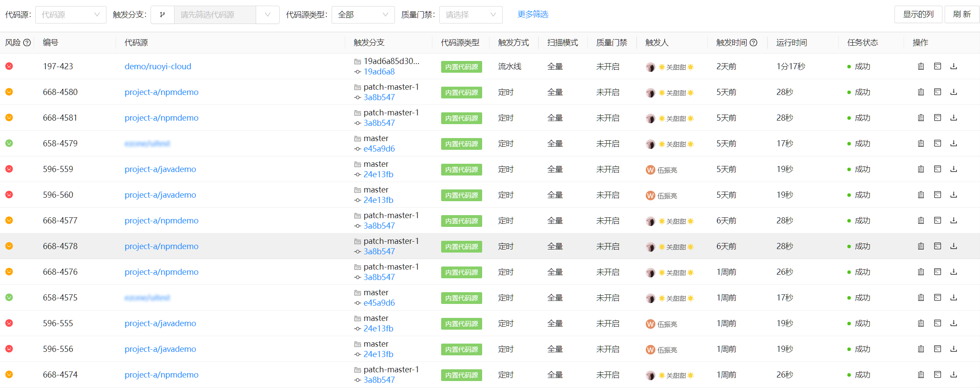View console log for row 668-4581
Viewport: 980px width, 388px height.
pyautogui.click(x=937, y=118)
